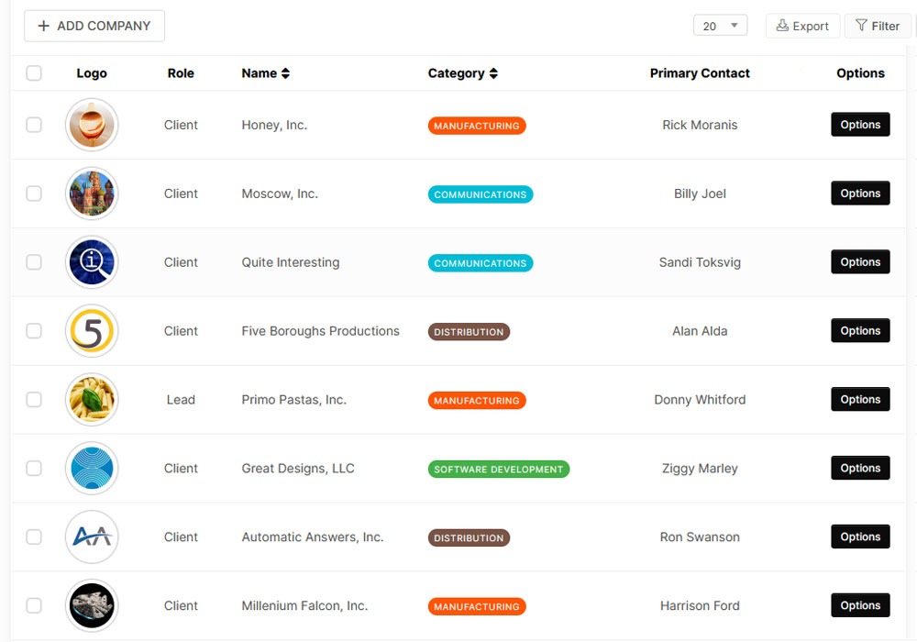The width and height of the screenshot is (917, 642).
Task: Select the Five Boroughs Productions logo
Action: click(92, 331)
